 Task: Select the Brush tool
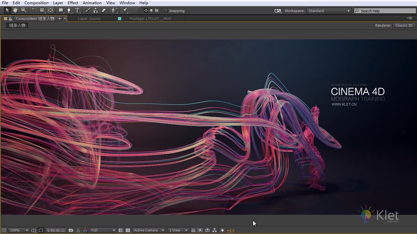tap(88, 10)
